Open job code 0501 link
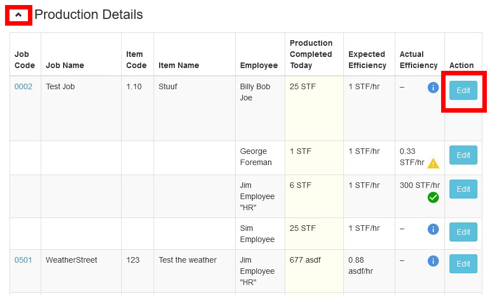The height and width of the screenshot is (295, 488). [x=23, y=260]
